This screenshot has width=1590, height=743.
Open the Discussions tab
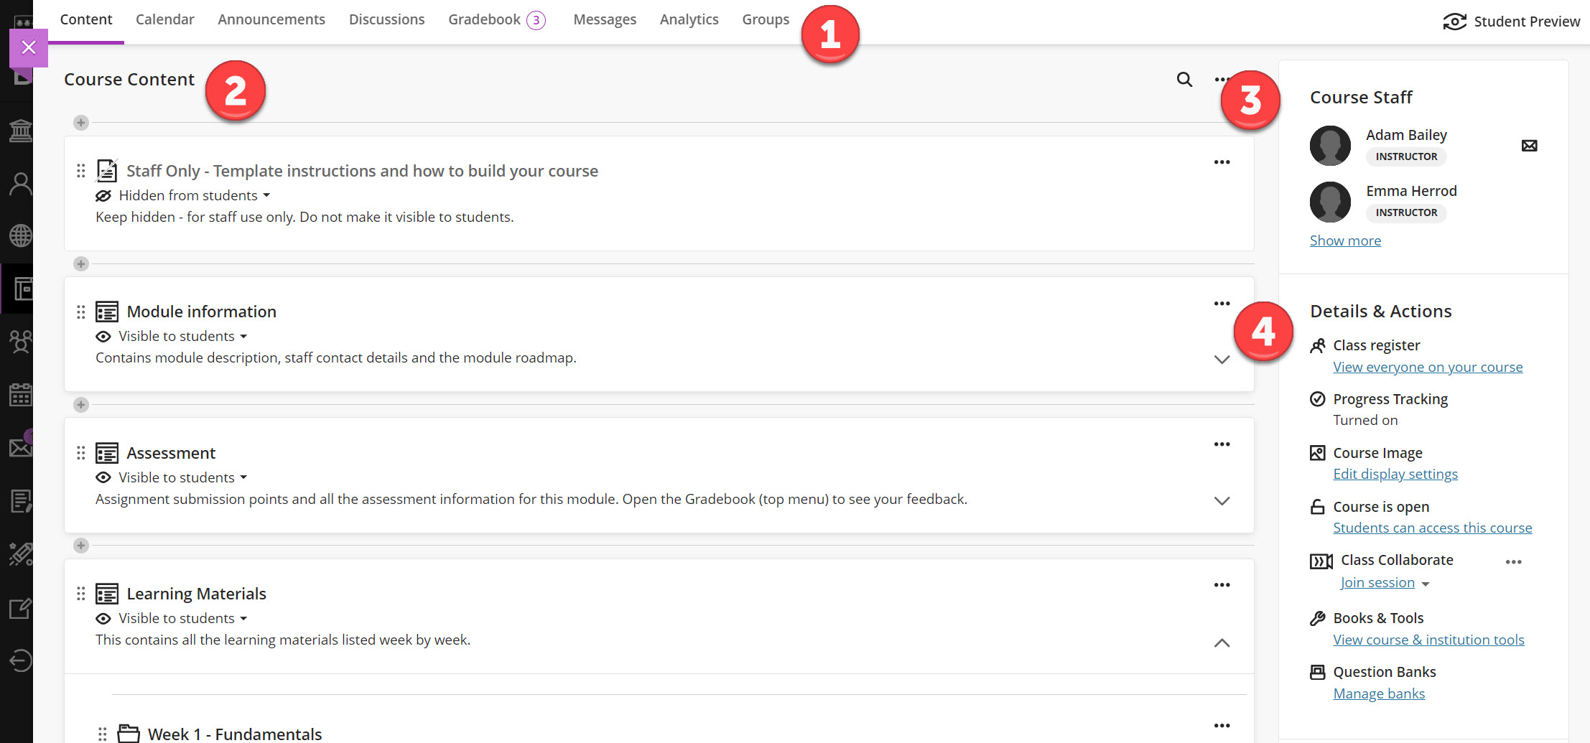click(x=386, y=20)
